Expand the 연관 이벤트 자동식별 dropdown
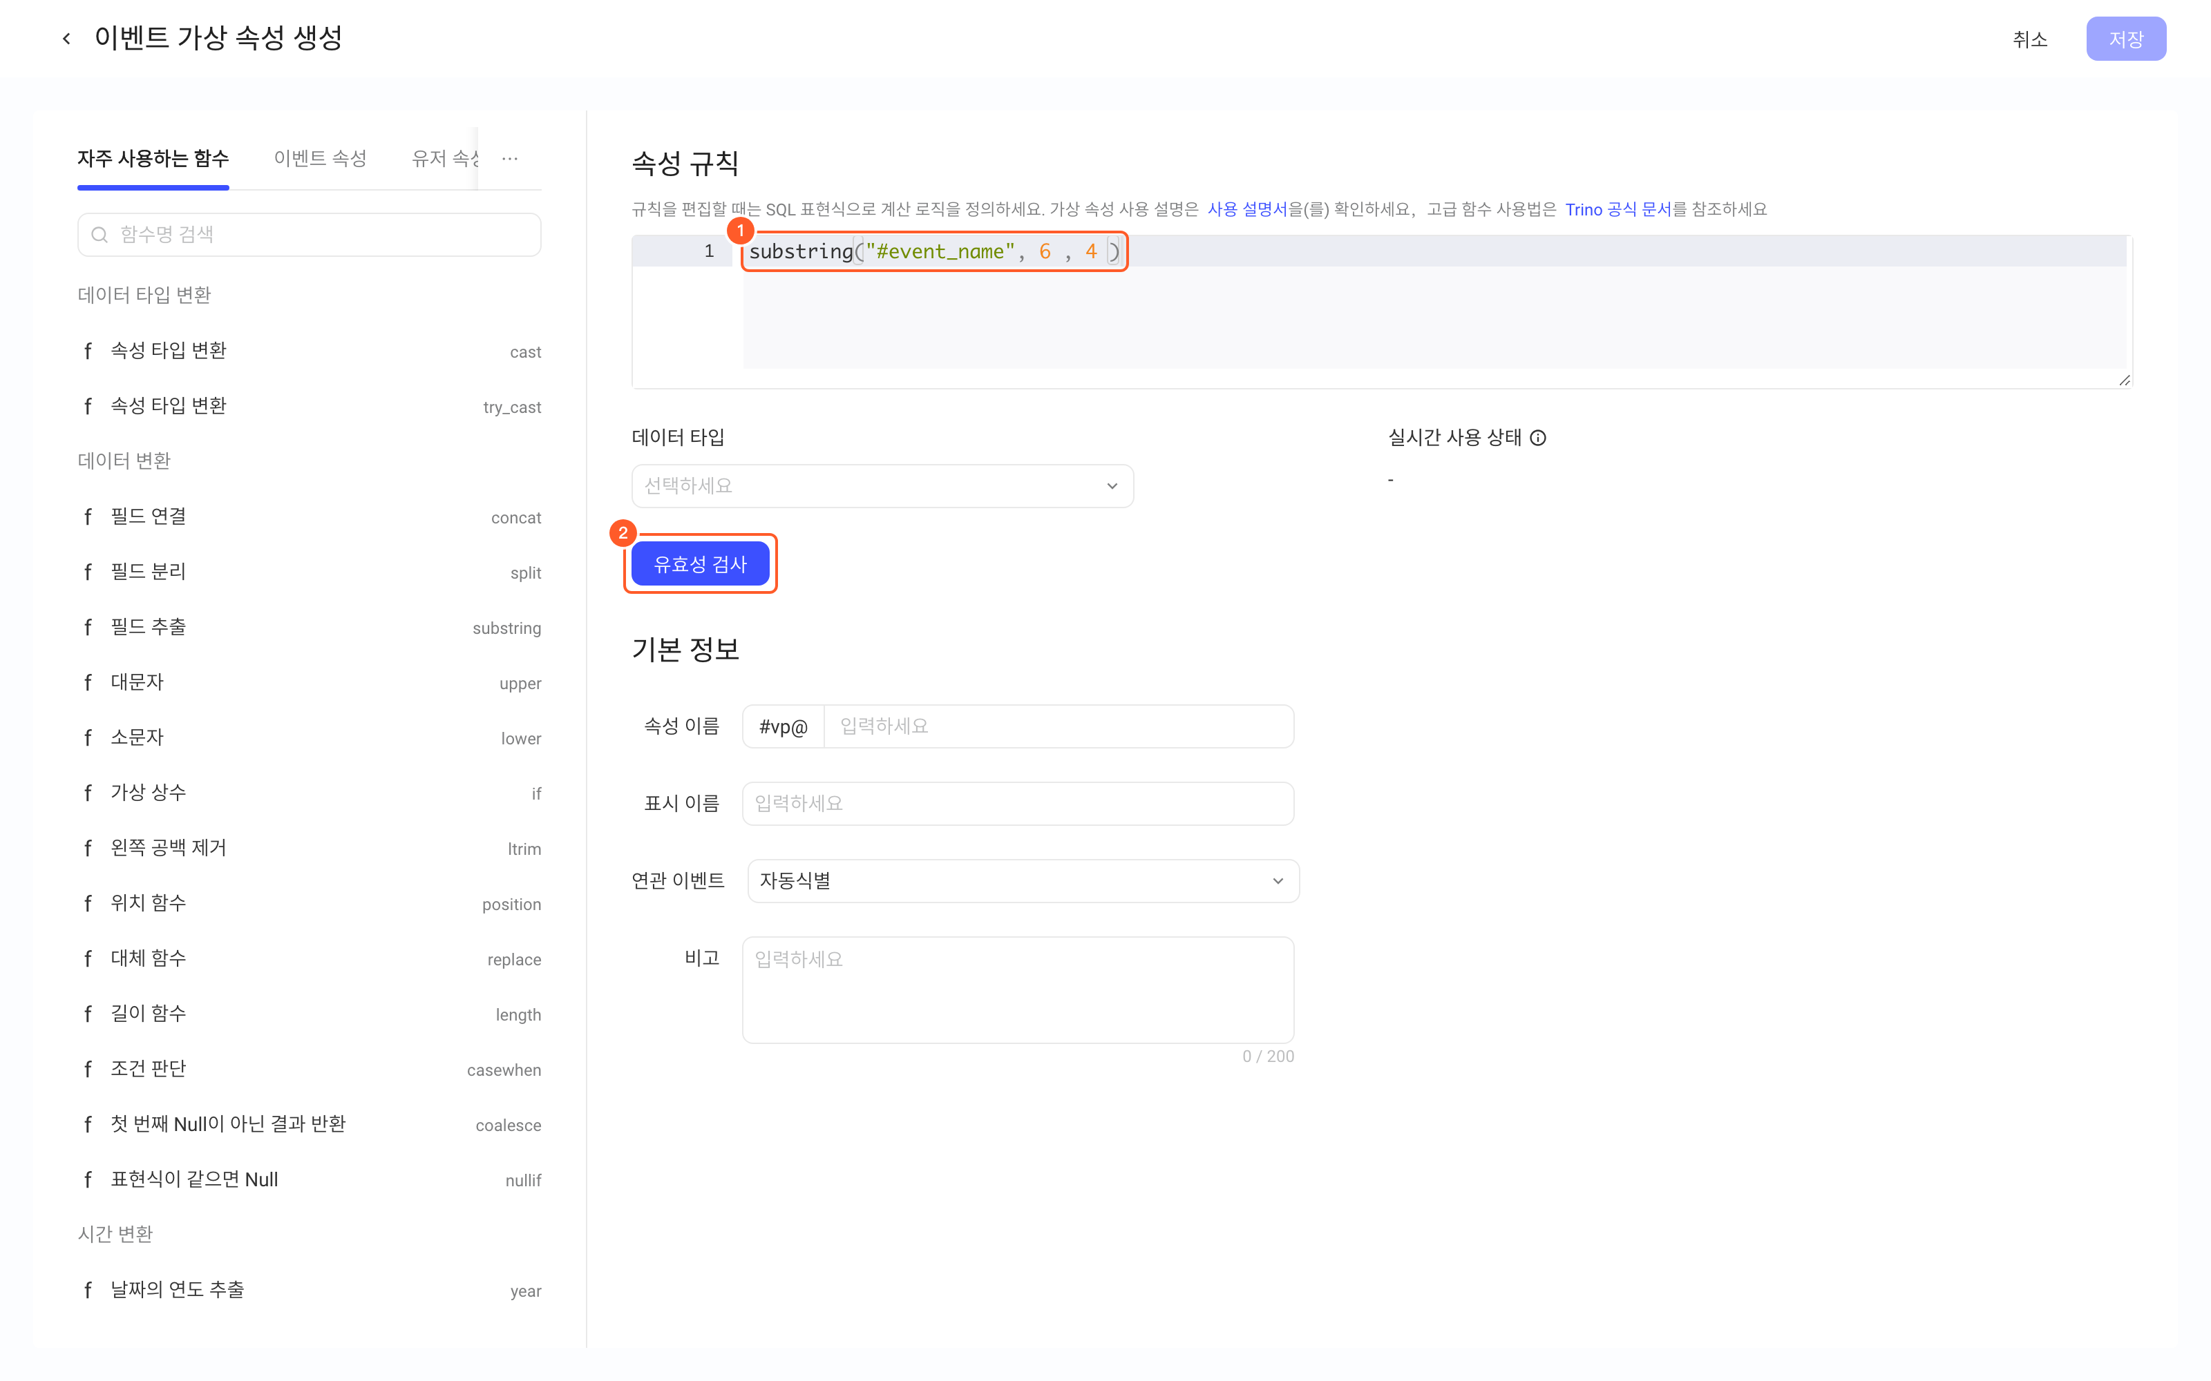2211x1381 pixels. 1023,880
